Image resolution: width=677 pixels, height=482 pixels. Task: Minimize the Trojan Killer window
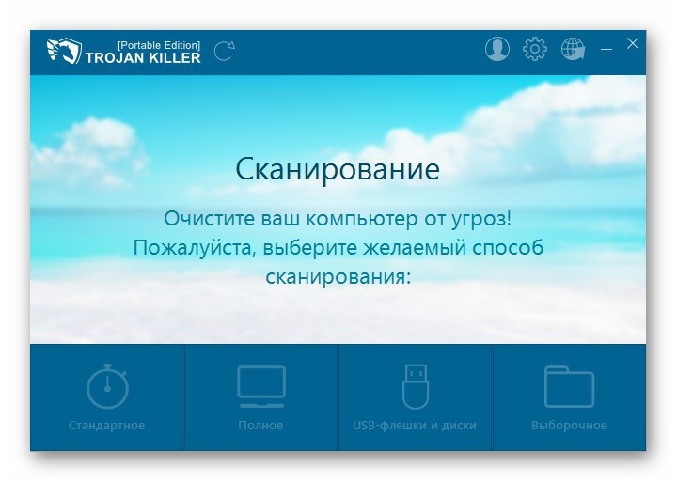pyautogui.click(x=606, y=49)
